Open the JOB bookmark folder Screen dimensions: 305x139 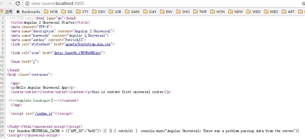(x=115, y=12)
